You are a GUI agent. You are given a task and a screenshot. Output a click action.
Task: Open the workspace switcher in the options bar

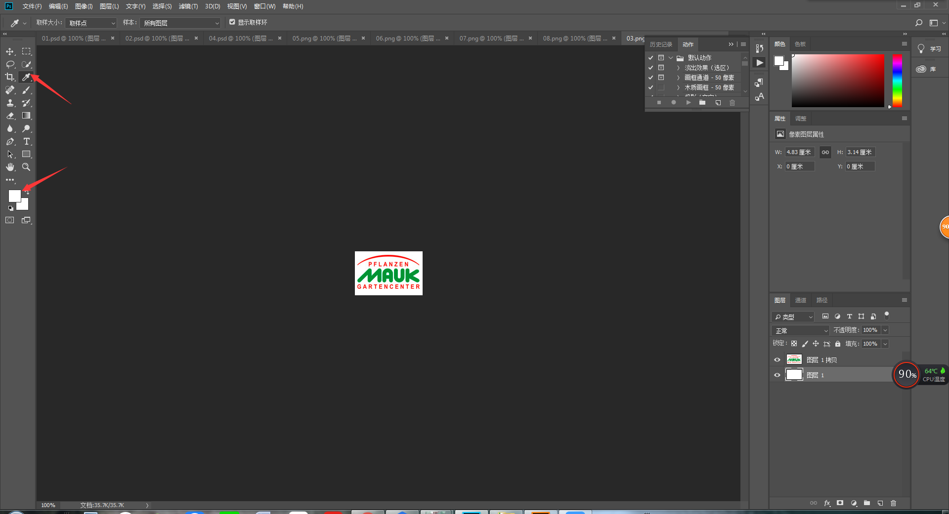coord(937,23)
